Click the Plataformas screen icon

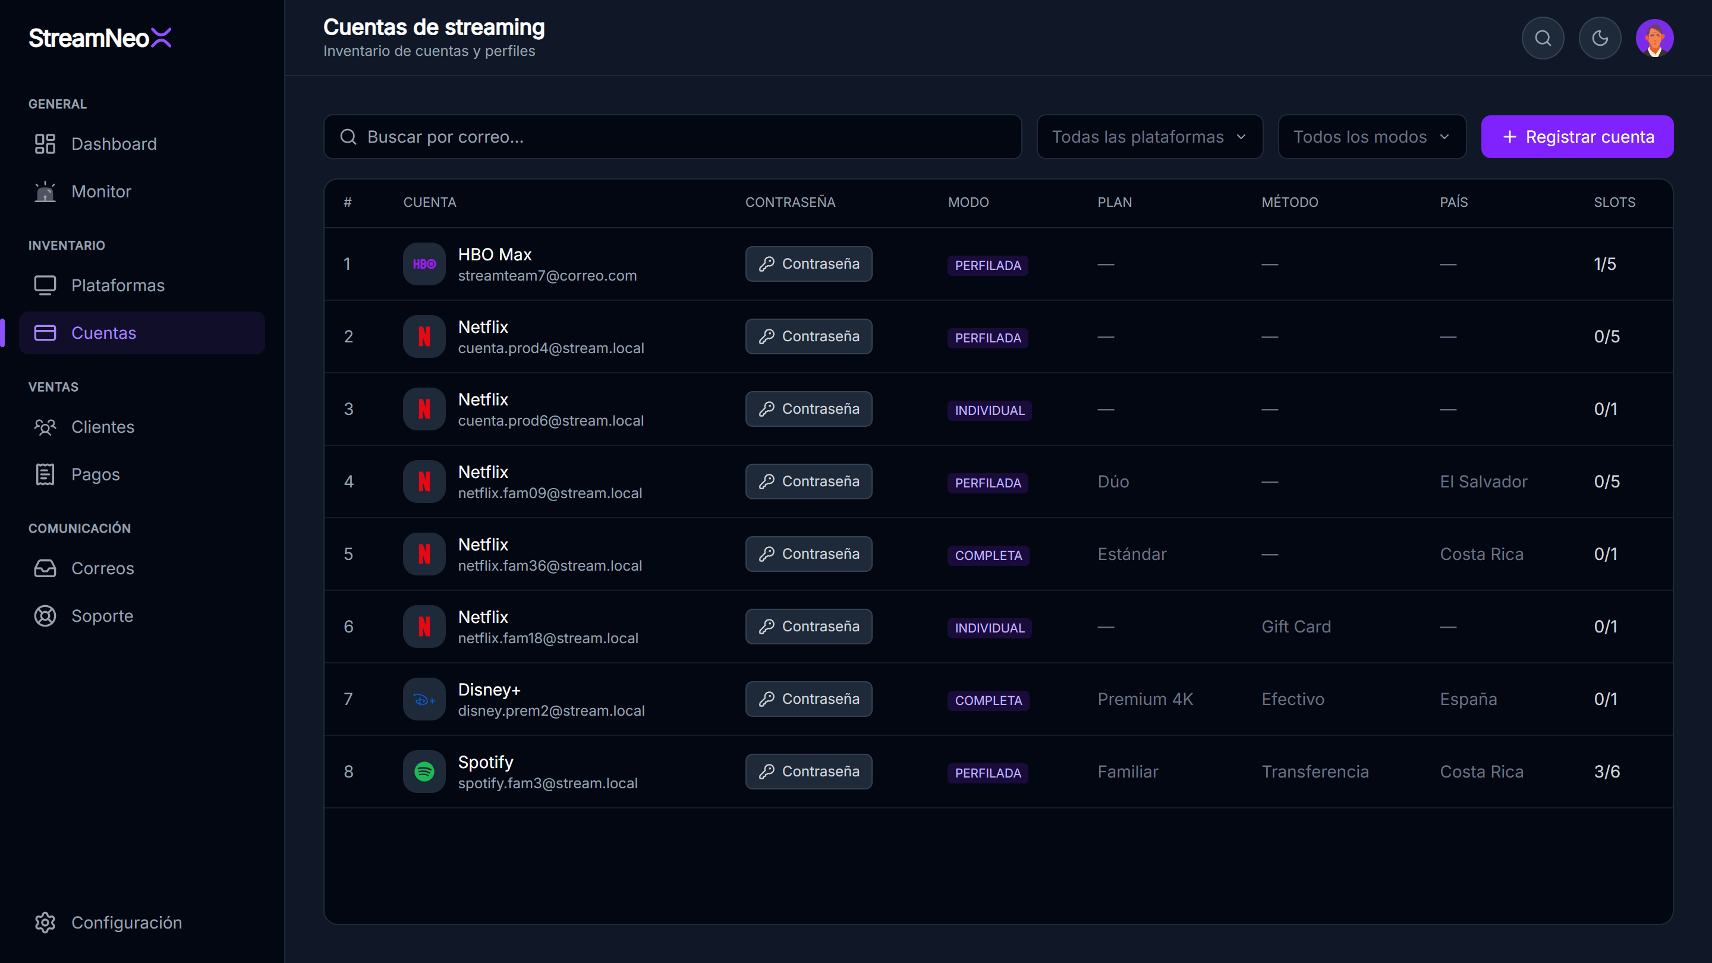click(45, 285)
